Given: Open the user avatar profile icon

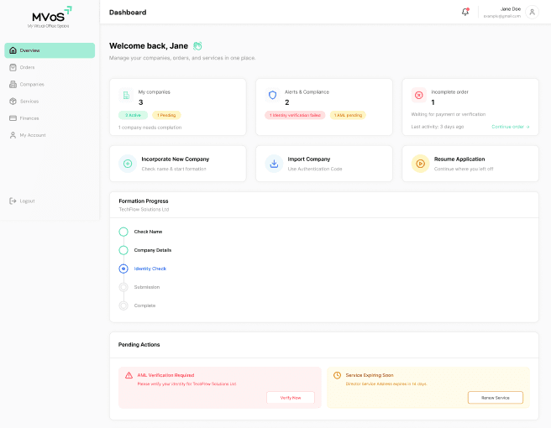Looking at the screenshot, I should [x=532, y=13].
